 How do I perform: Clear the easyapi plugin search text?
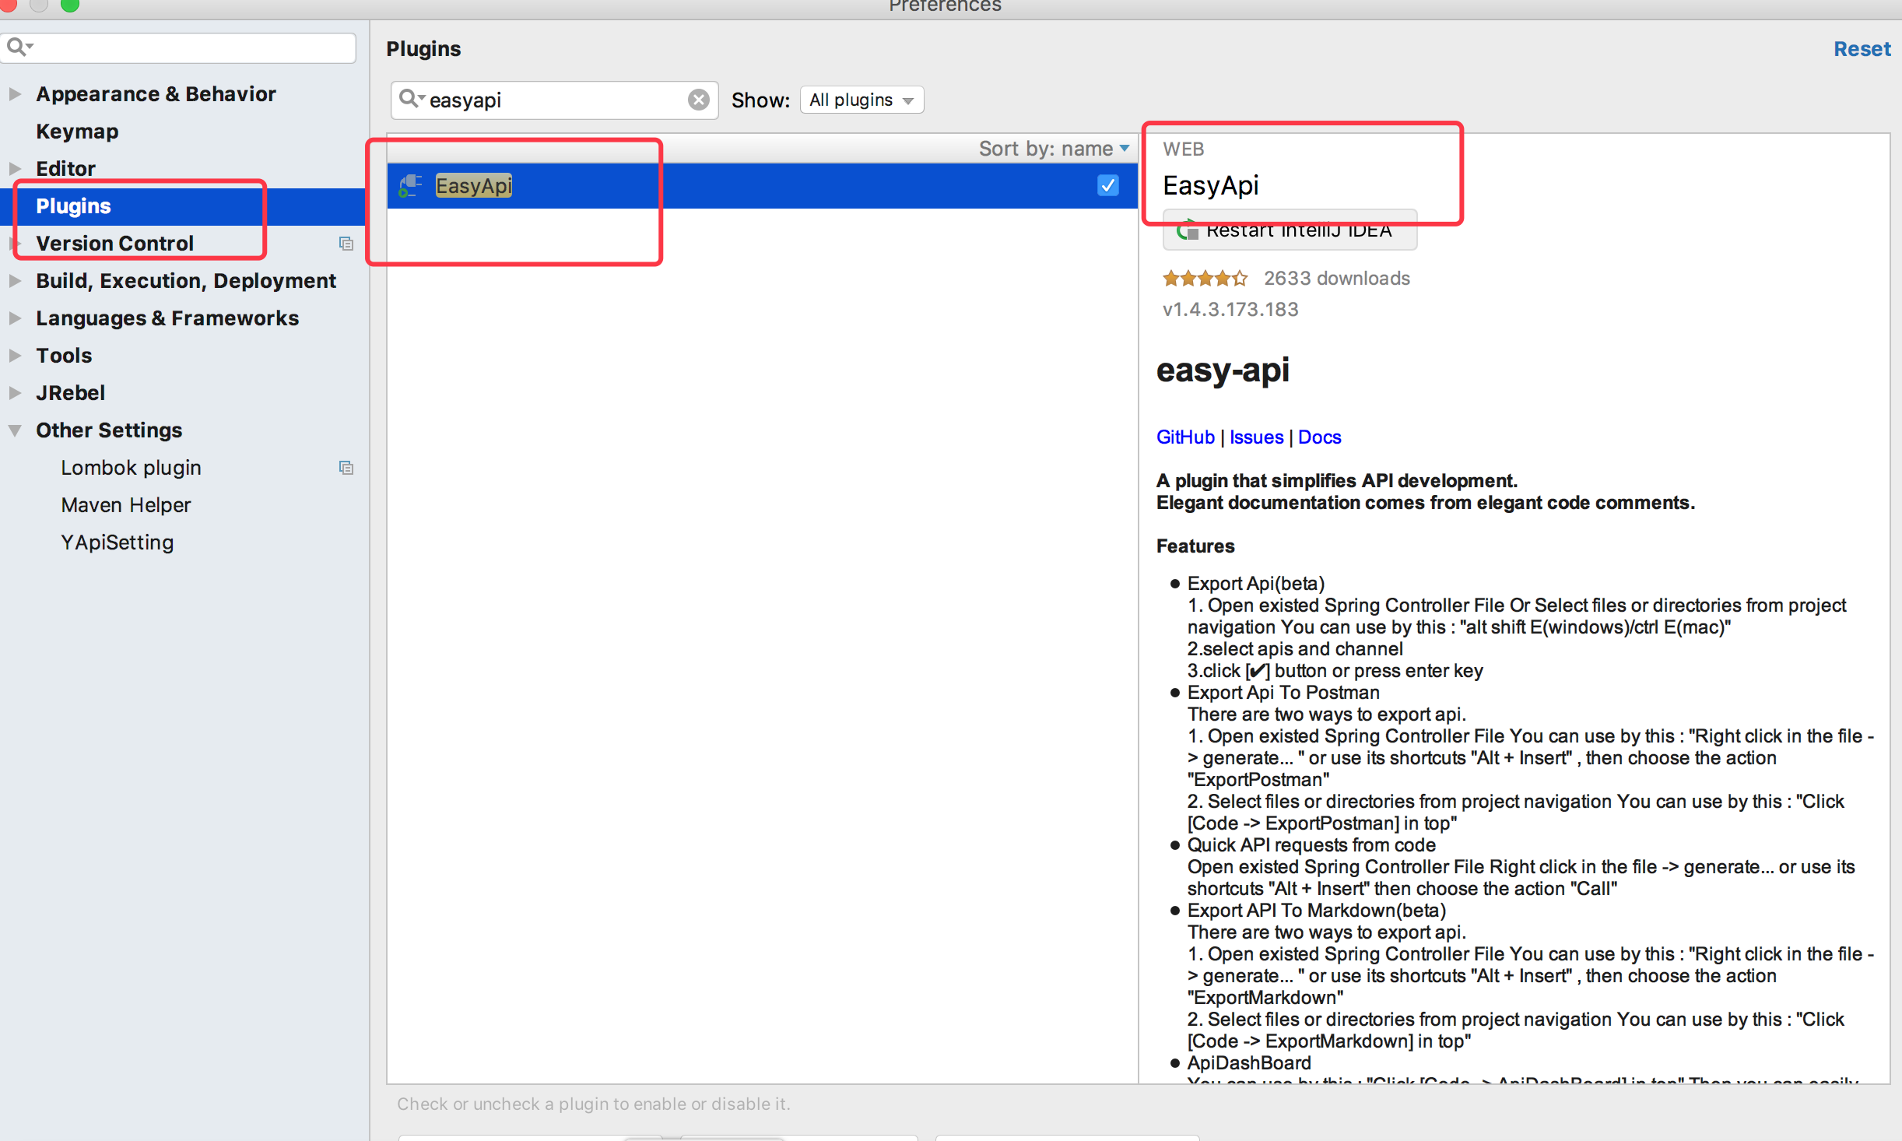698,100
